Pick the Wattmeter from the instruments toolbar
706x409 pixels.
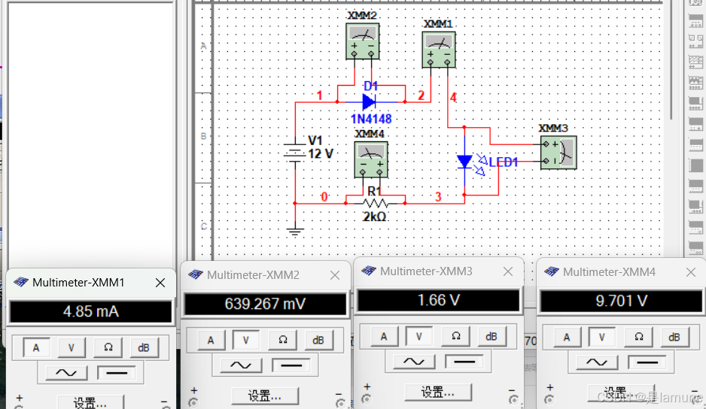695,41
